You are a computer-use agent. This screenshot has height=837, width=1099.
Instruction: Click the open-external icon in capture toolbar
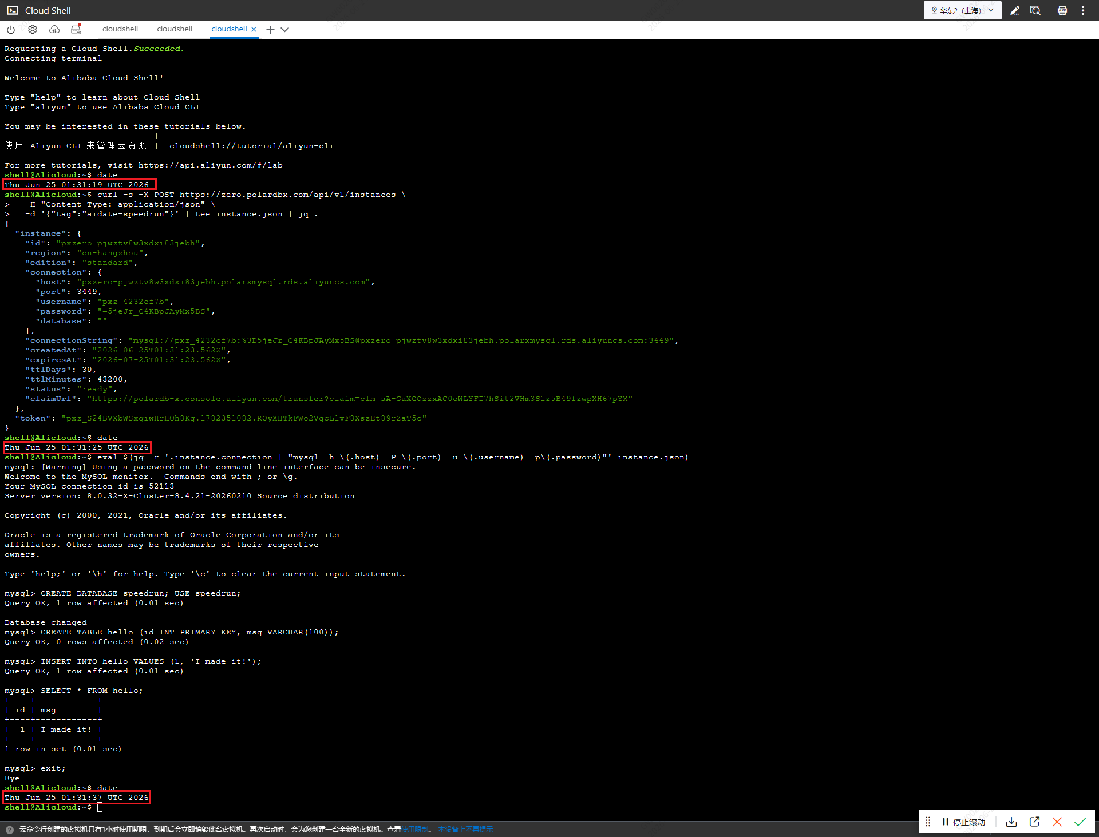pyautogui.click(x=1034, y=822)
